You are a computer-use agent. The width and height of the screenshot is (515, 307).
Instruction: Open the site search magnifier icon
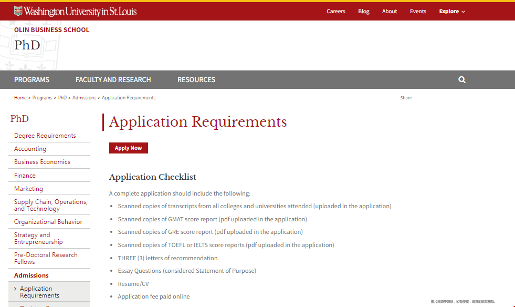tap(462, 79)
